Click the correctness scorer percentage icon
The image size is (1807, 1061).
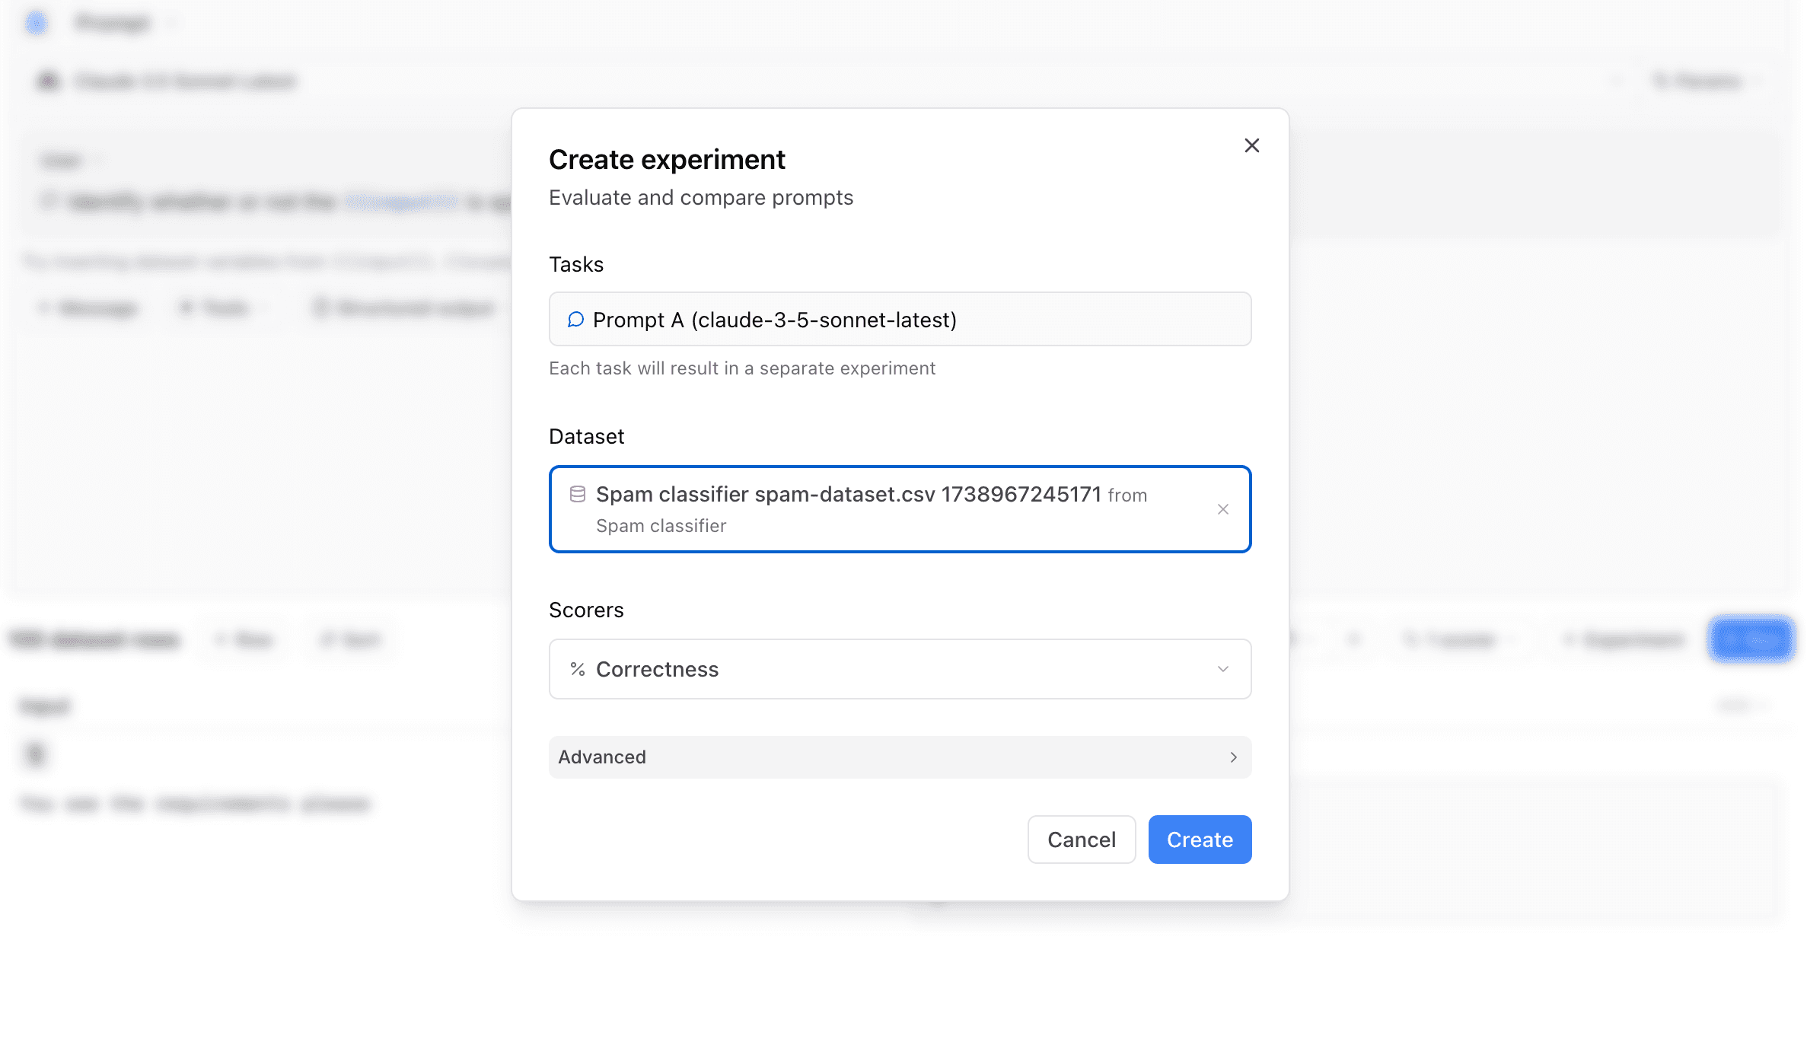click(x=578, y=668)
